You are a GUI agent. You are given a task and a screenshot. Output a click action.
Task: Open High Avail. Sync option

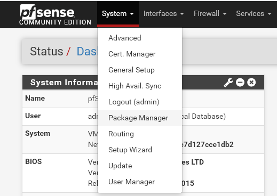tap(140, 86)
